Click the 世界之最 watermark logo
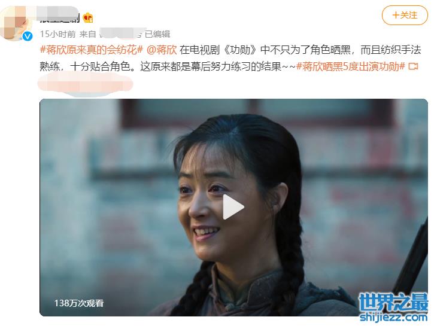434x326 pixels. pyautogui.click(x=393, y=302)
